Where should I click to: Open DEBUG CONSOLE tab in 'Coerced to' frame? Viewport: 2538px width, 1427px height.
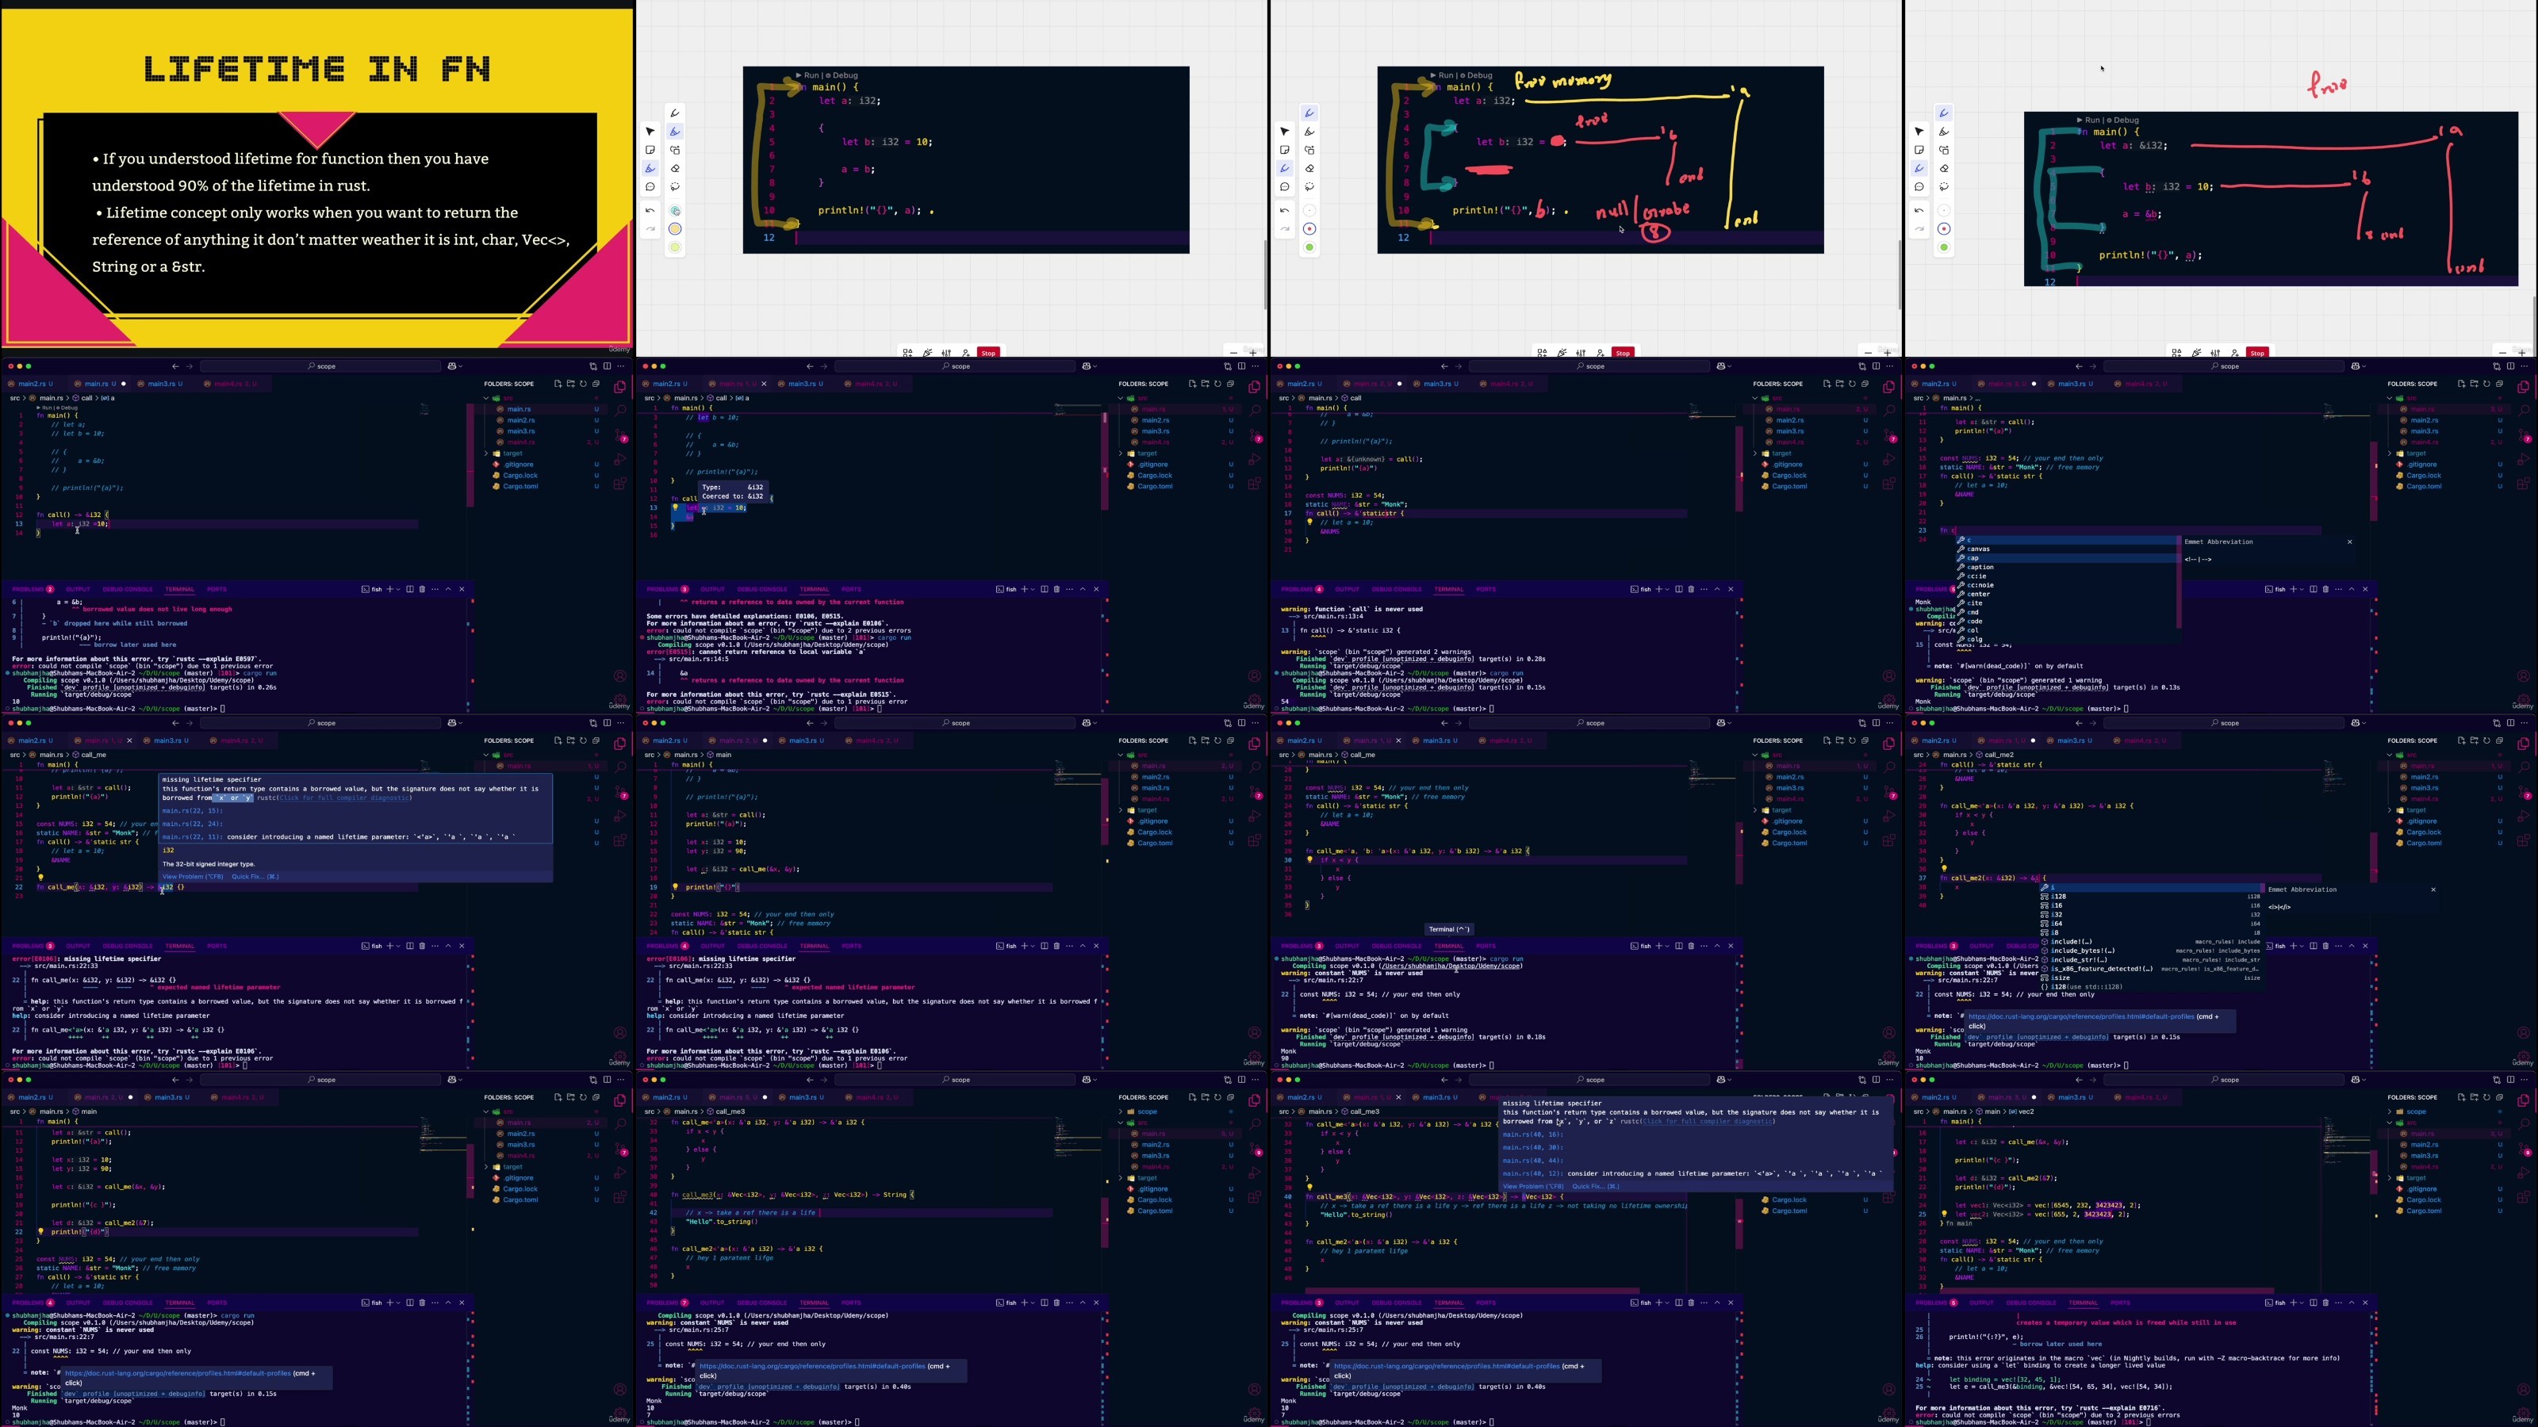[x=761, y=589]
